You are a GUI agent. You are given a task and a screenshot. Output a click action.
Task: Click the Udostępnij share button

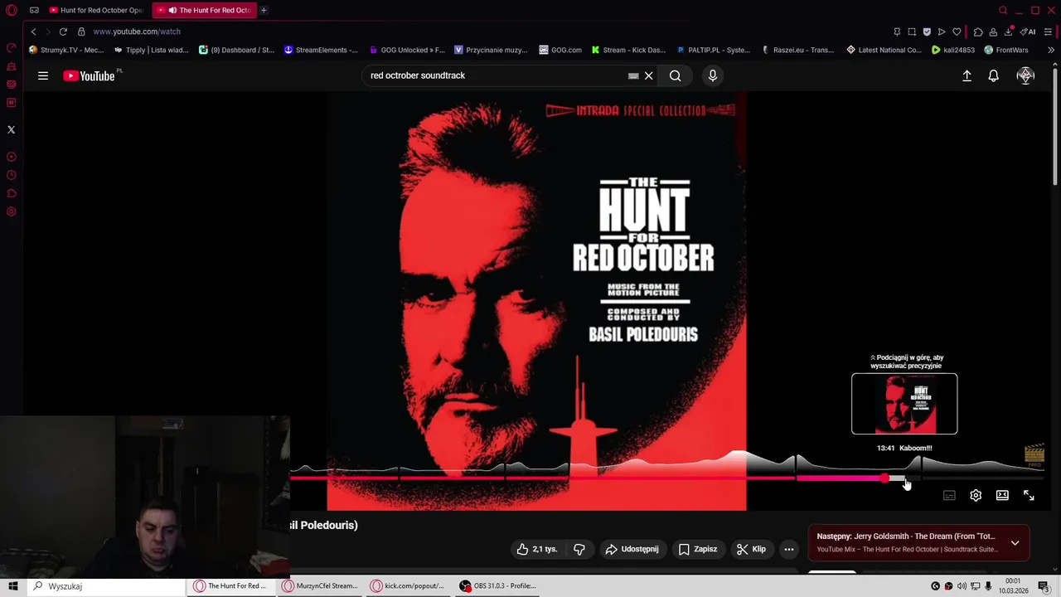coord(632,549)
